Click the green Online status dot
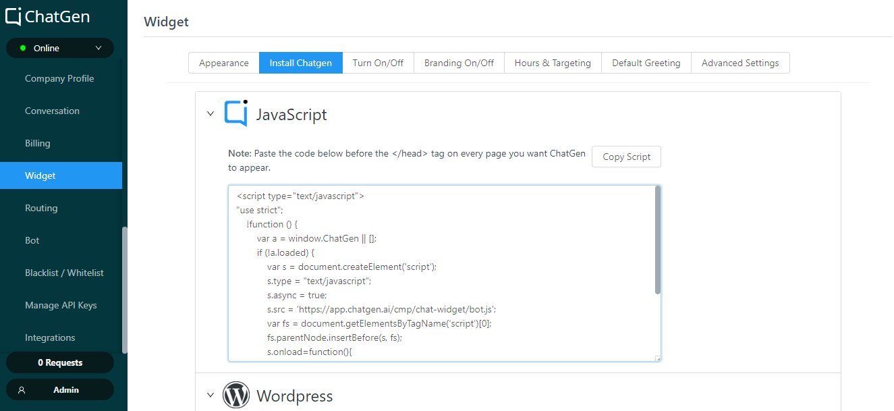Viewport: 894px width, 411px height. tap(23, 49)
